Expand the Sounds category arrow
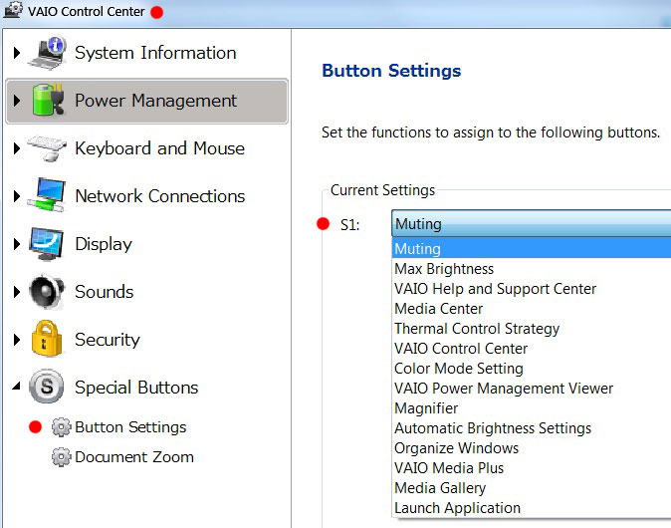 point(17,292)
